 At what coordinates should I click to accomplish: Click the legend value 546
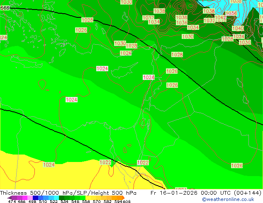coord(75,201)
